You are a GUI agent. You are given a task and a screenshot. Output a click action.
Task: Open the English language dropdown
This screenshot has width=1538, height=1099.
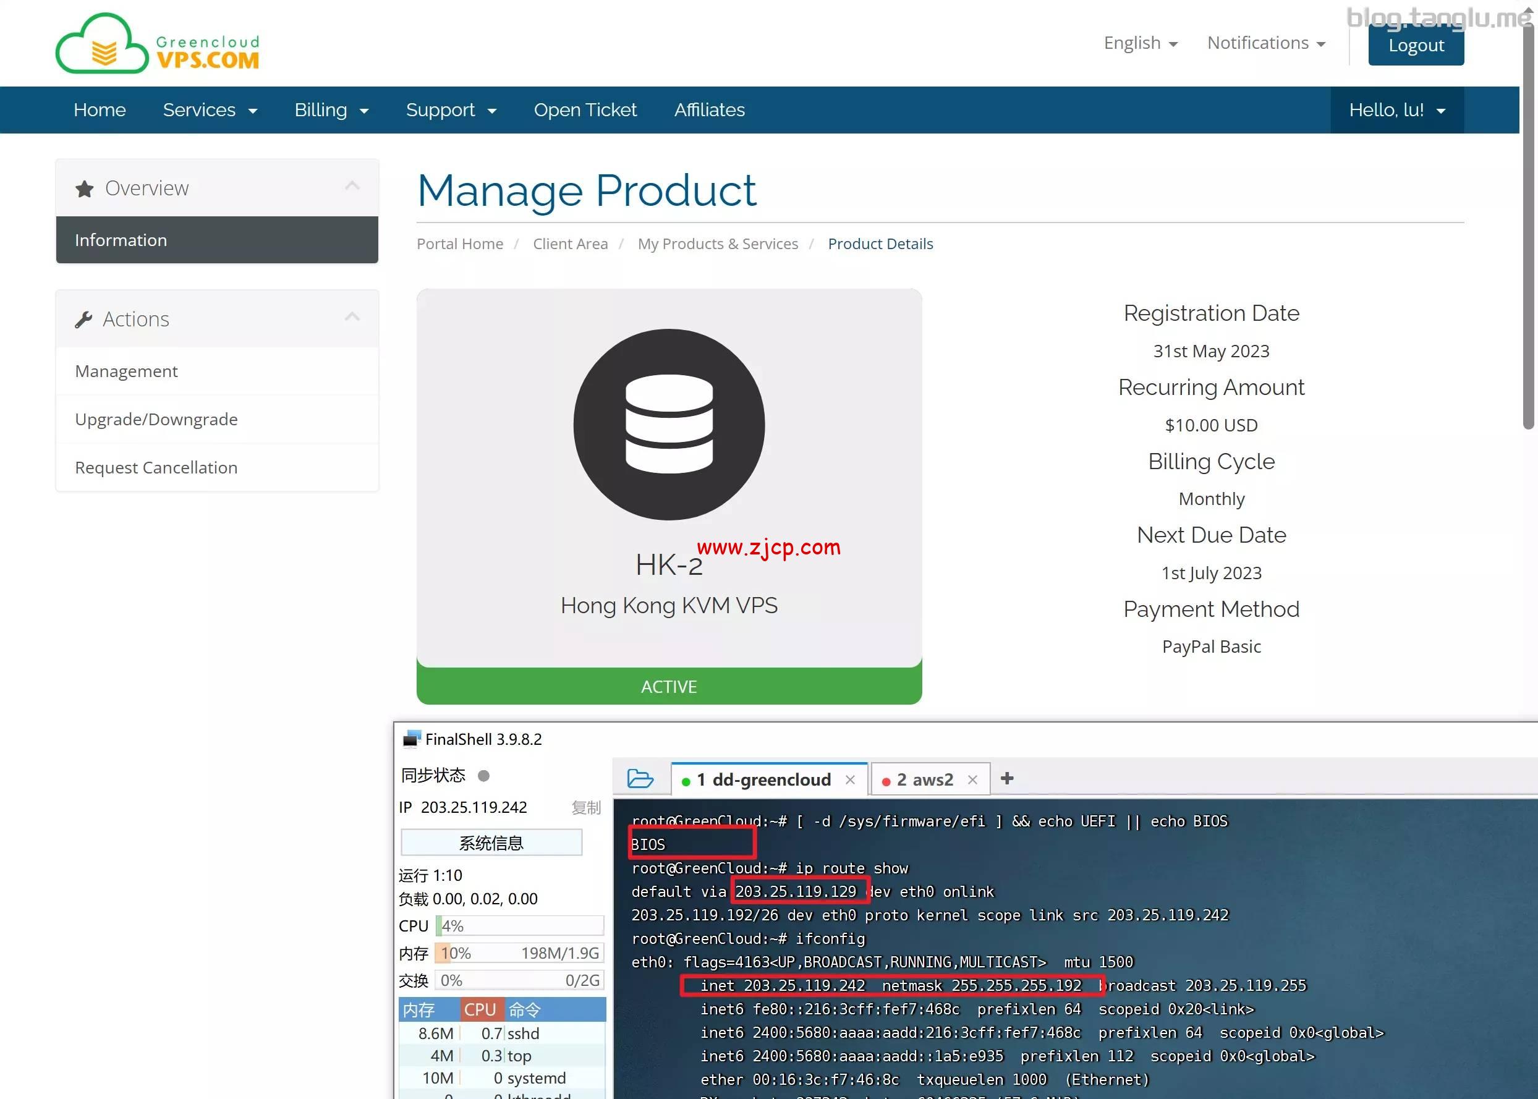coord(1140,43)
